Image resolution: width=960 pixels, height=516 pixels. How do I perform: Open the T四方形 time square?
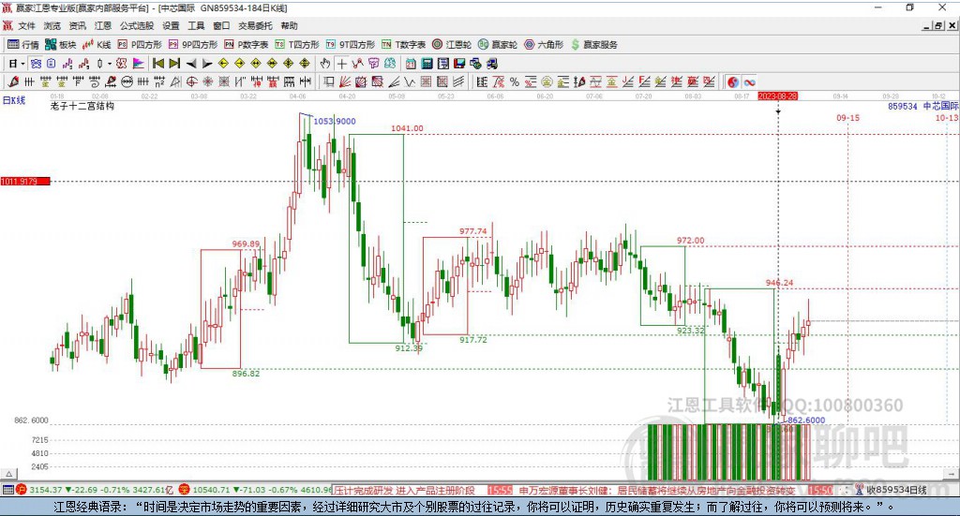pyautogui.click(x=297, y=45)
